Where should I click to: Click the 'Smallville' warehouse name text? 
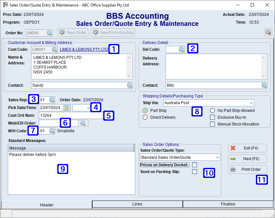(x=66, y=131)
